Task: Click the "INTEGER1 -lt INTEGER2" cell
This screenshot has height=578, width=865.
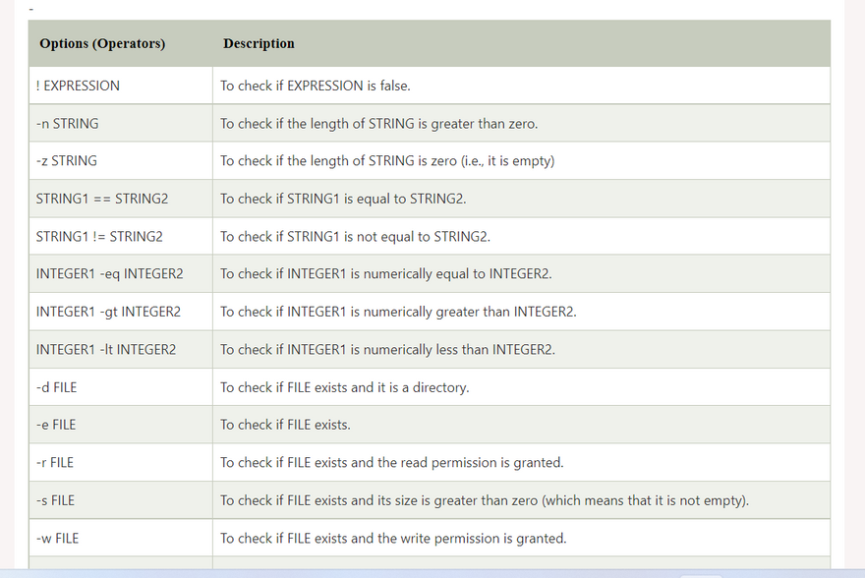Action: tap(106, 350)
